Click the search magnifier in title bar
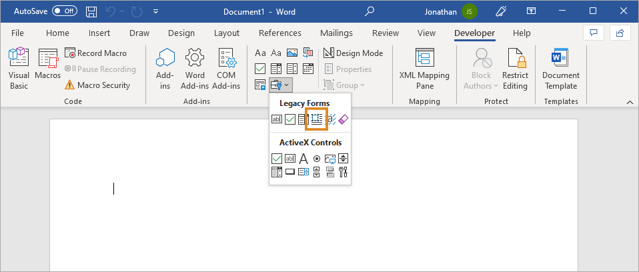 tap(370, 11)
